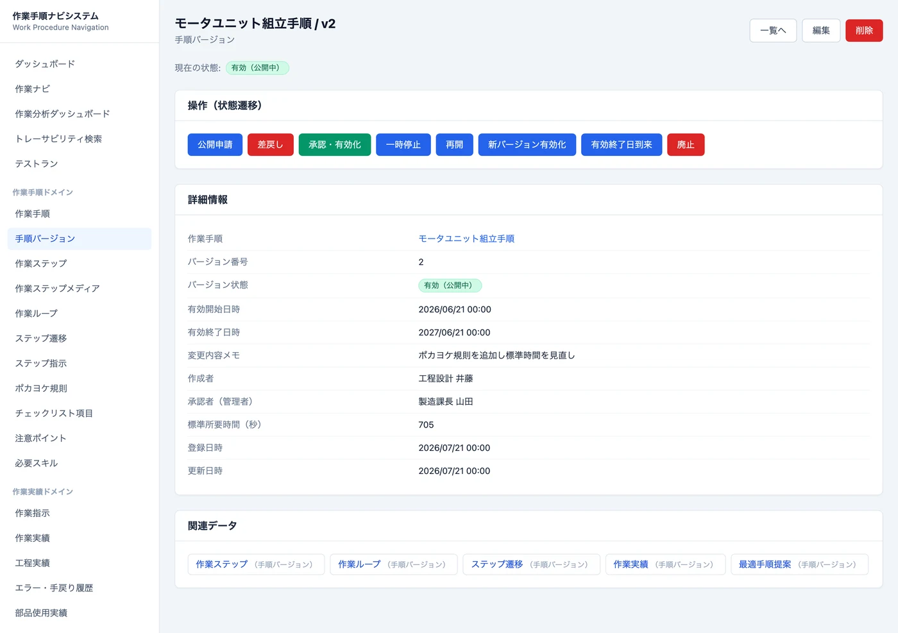Open 作業ナビ in the sidebar
Image resolution: width=898 pixels, height=633 pixels.
click(80, 89)
